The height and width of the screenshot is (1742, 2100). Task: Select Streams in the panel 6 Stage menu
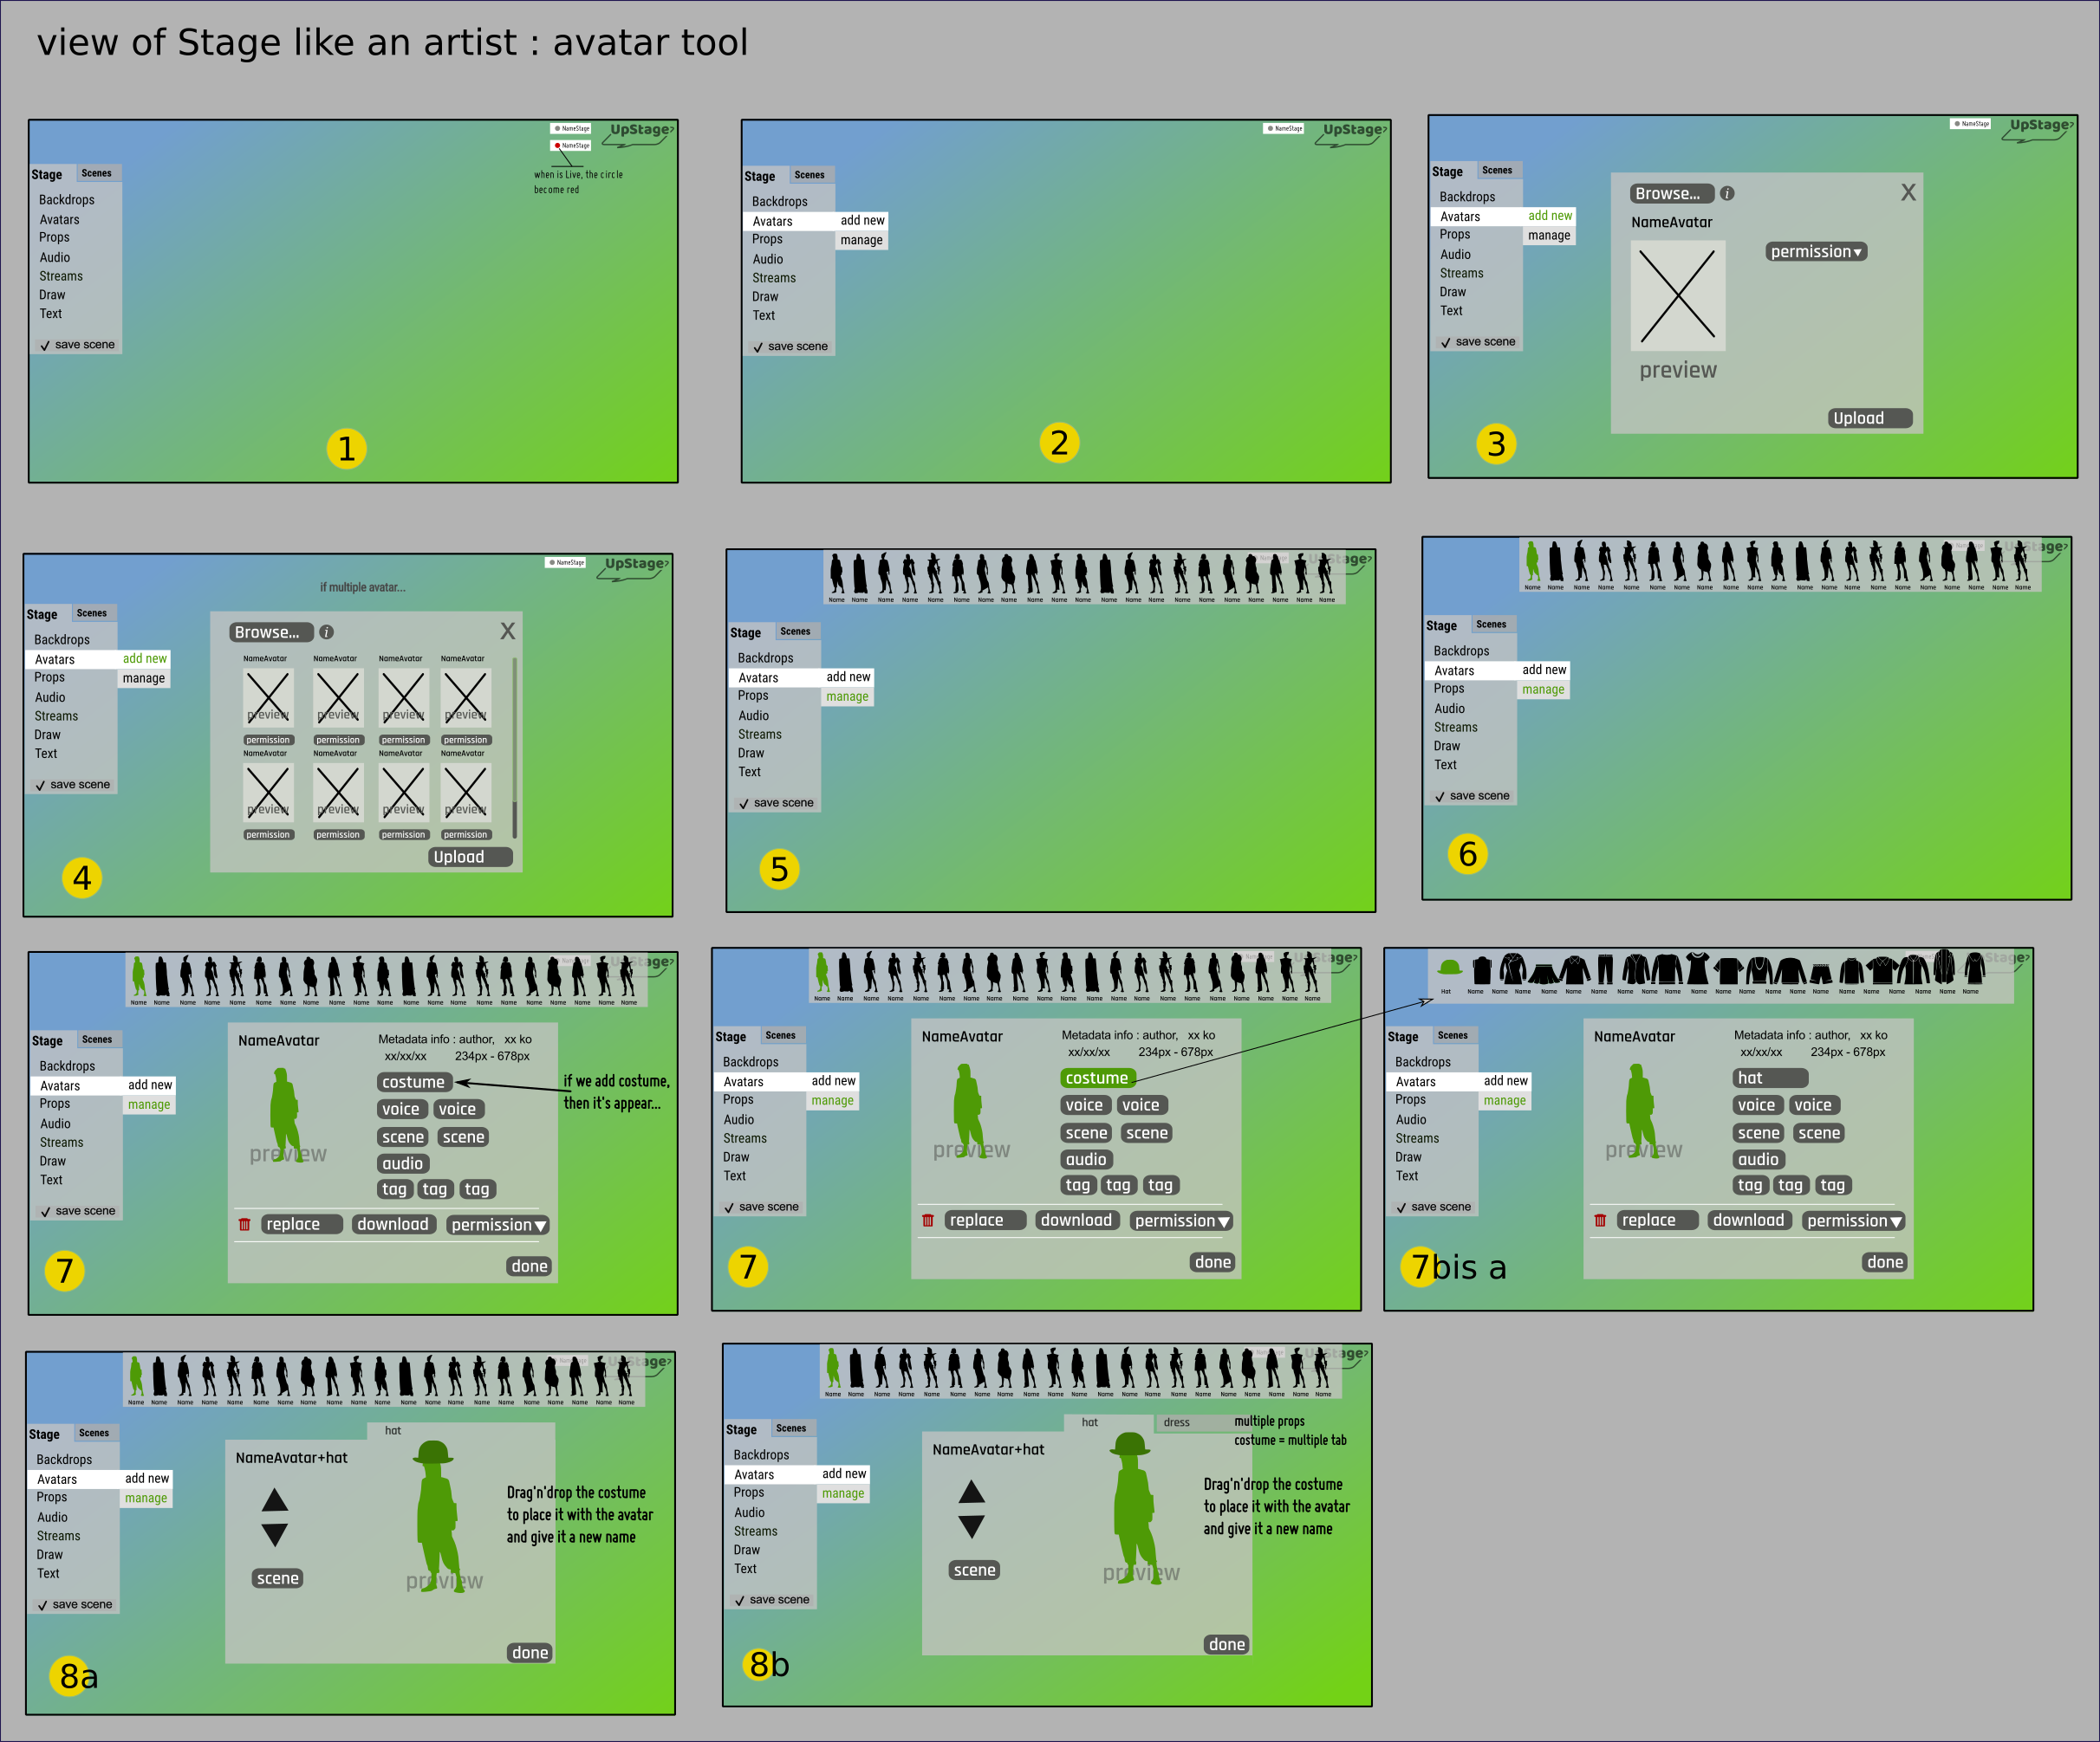coord(1456,728)
